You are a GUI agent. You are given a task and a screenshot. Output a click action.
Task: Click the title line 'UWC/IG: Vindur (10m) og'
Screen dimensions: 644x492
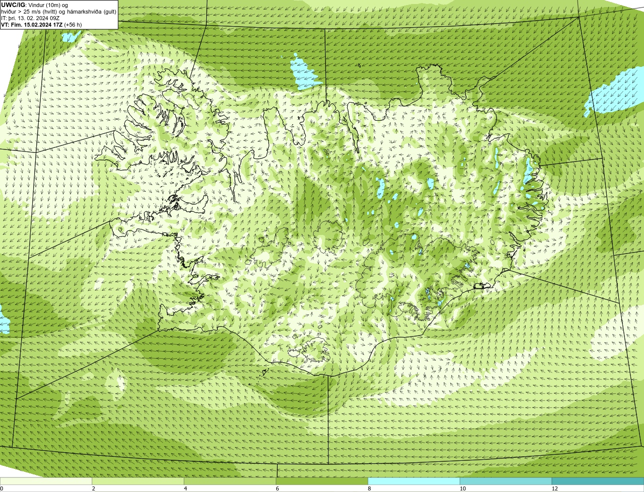coord(34,5)
